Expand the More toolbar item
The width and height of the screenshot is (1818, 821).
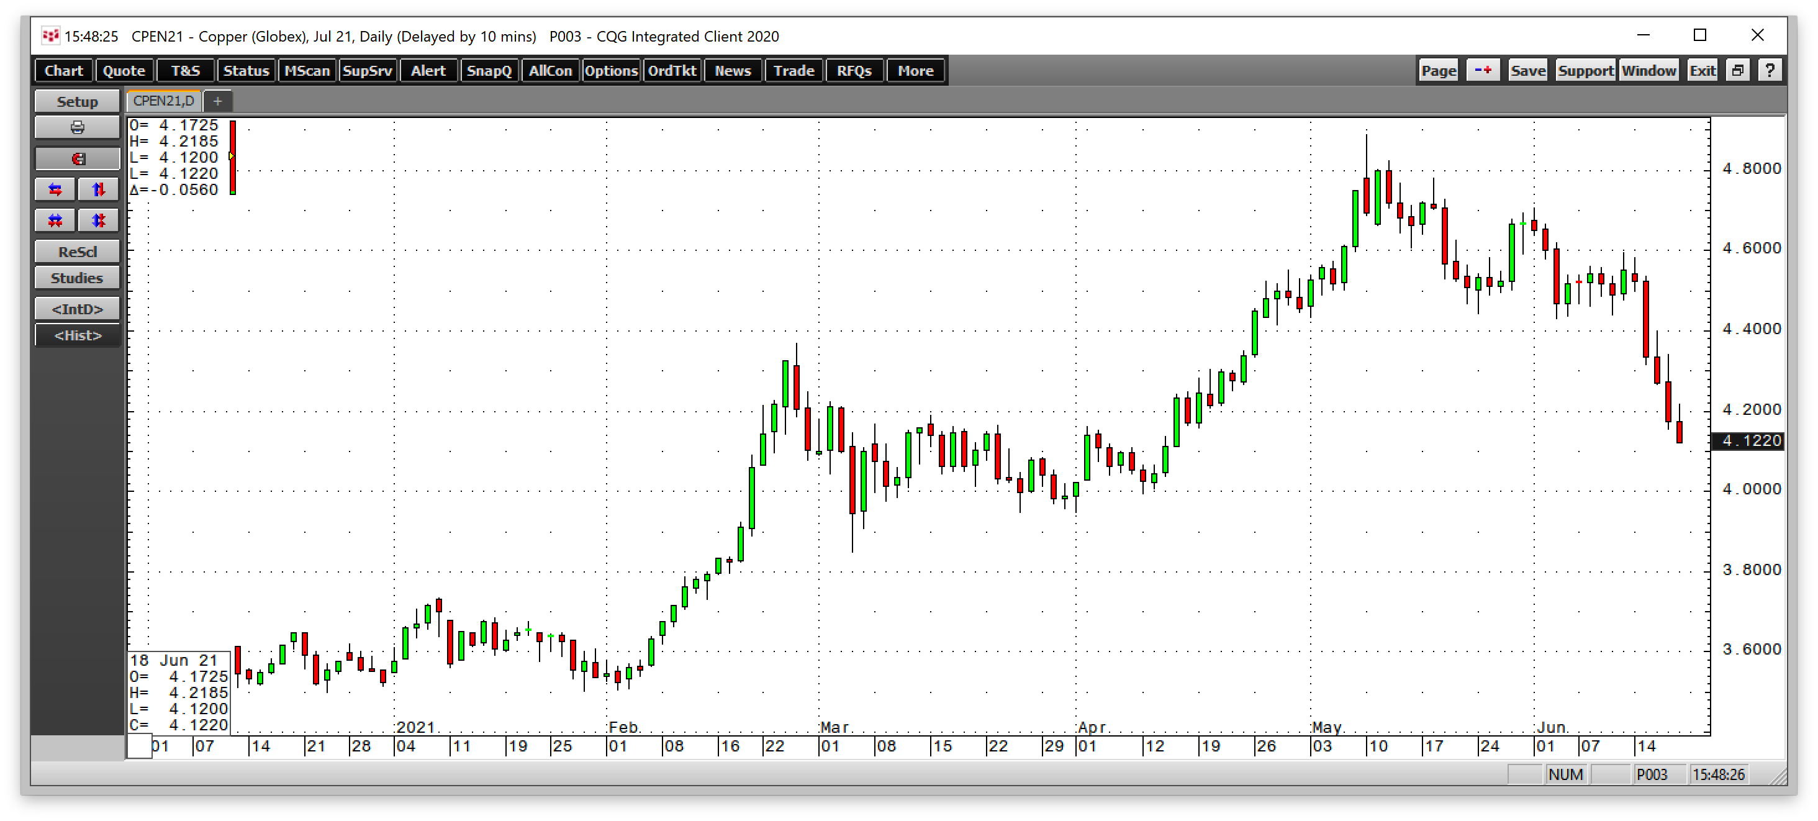pyautogui.click(x=915, y=71)
